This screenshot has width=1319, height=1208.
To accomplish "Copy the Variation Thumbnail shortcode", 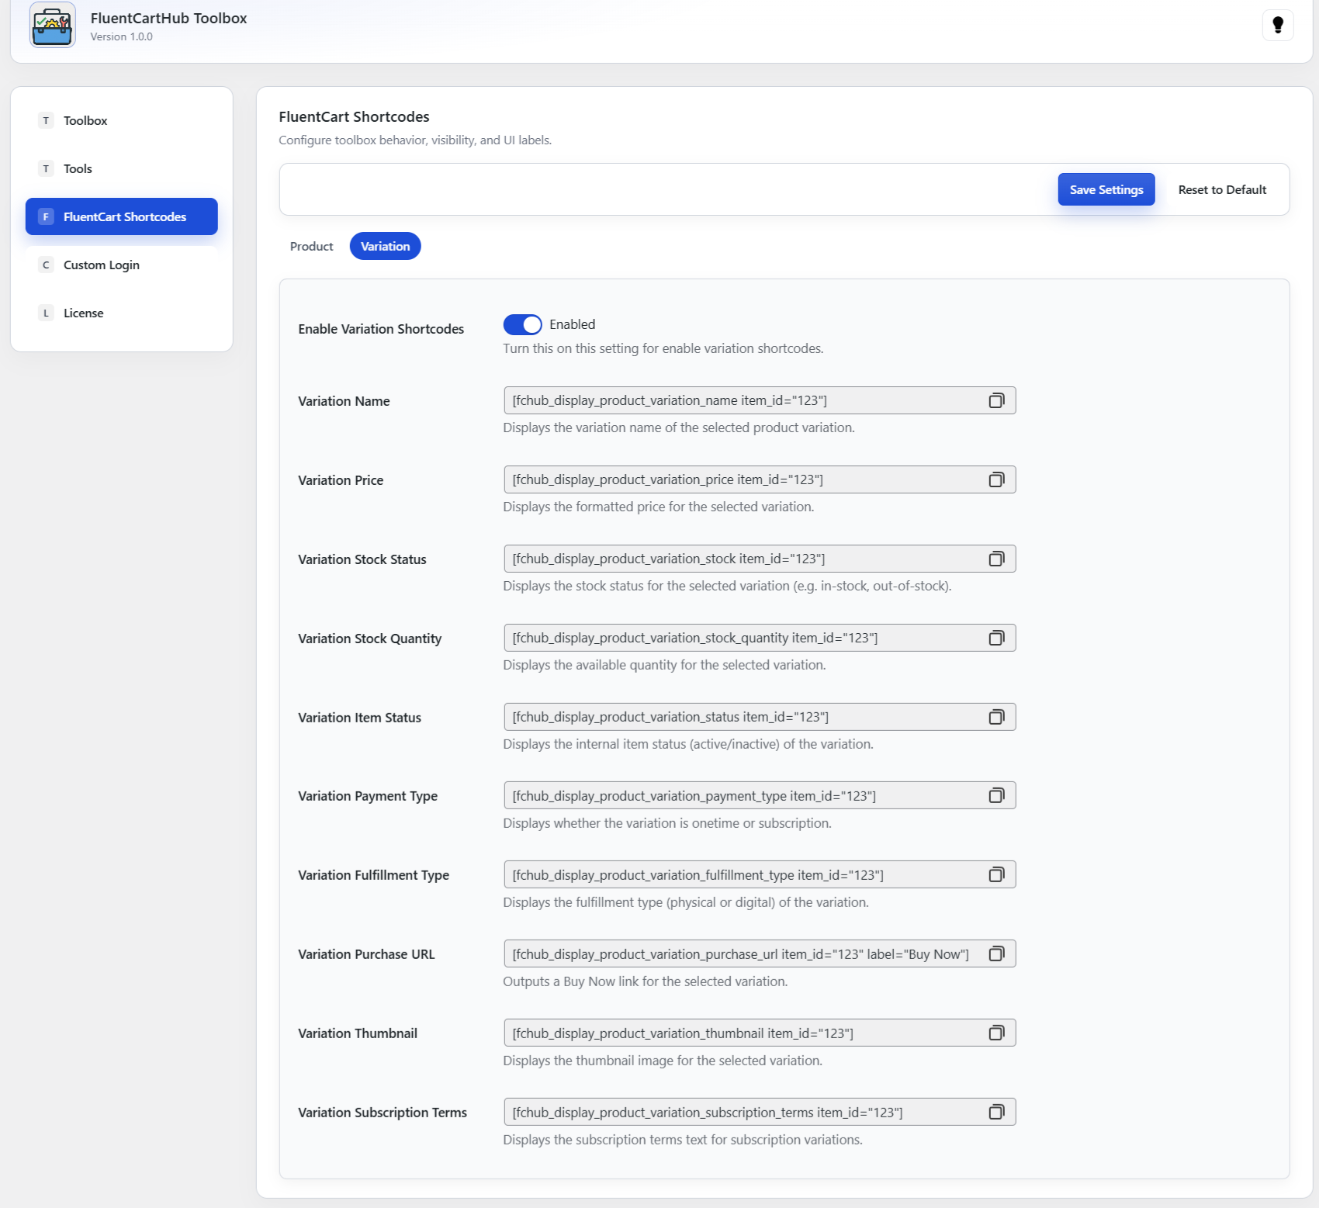I will 996,1033.
